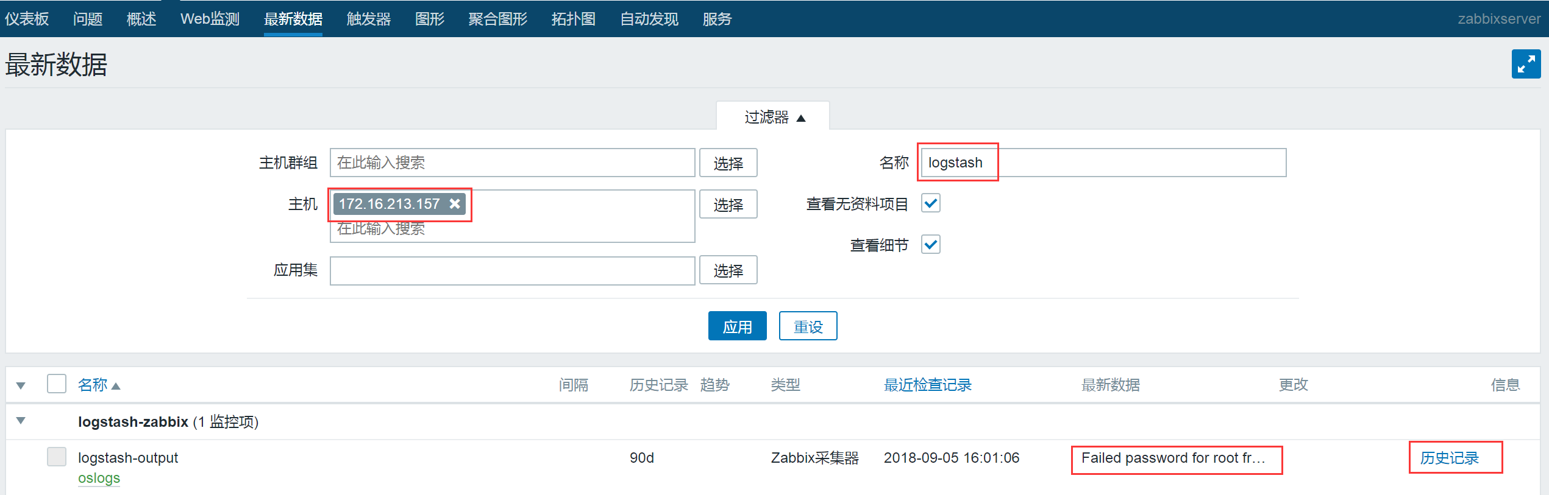
Task: Check the logstash-output row checkbox
Action: [57, 457]
